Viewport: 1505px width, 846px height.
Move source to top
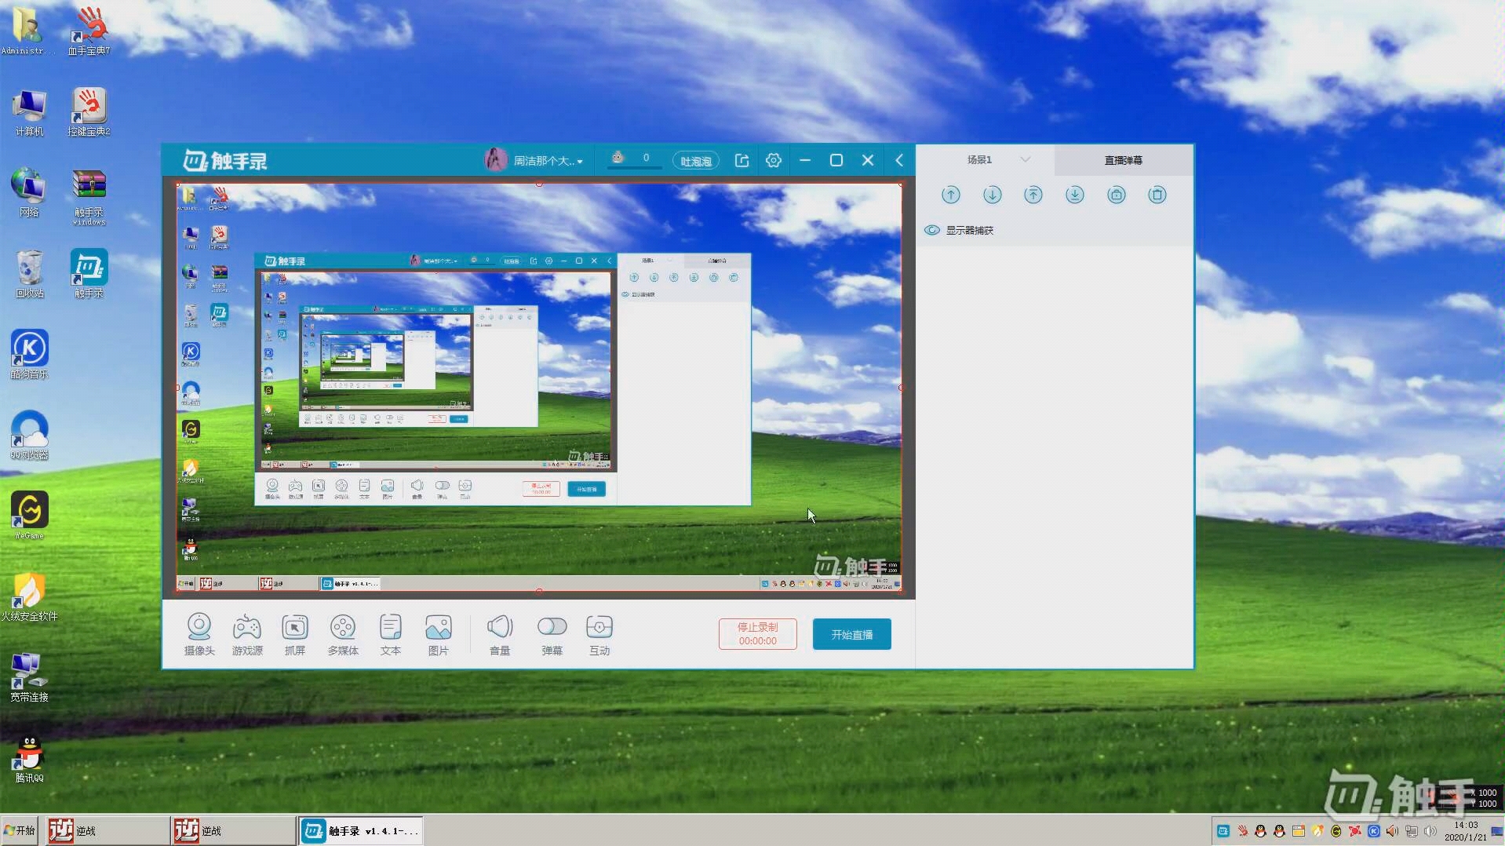(x=1033, y=195)
